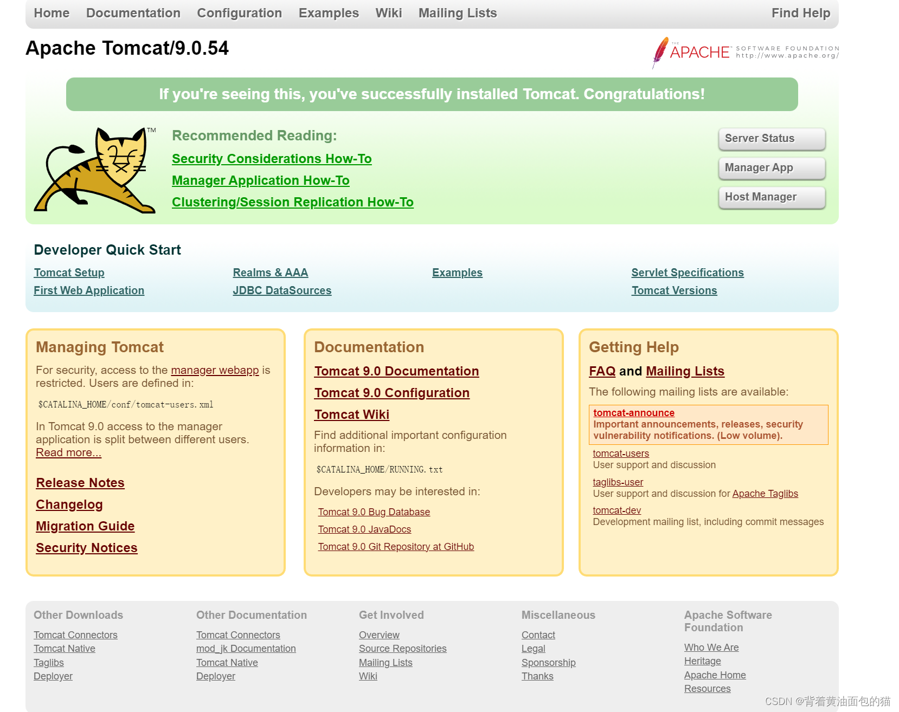This screenshot has width=899, height=712.
Task: Open the Security Notices link
Action: (x=87, y=548)
